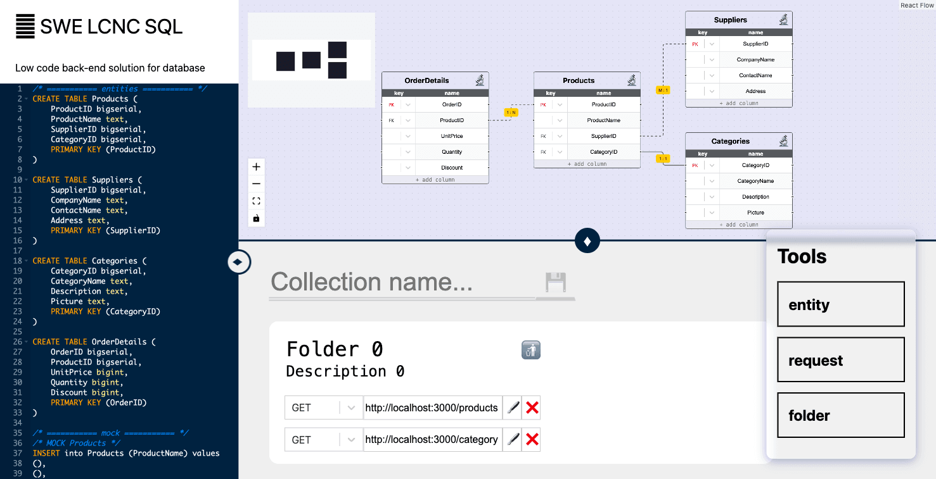The width and height of the screenshot is (936, 479).
Task: Collapse CREATE TABLE Products code fold
Action: point(25,99)
